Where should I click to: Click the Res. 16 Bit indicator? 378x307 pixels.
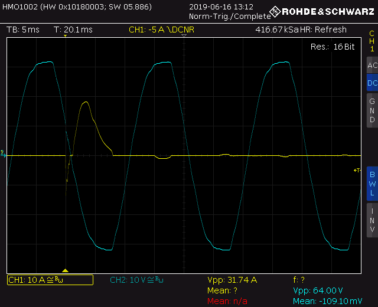(333, 47)
